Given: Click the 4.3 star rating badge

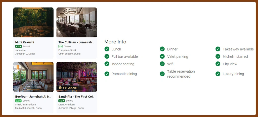Looking at the screenshot, I should tap(62, 101).
